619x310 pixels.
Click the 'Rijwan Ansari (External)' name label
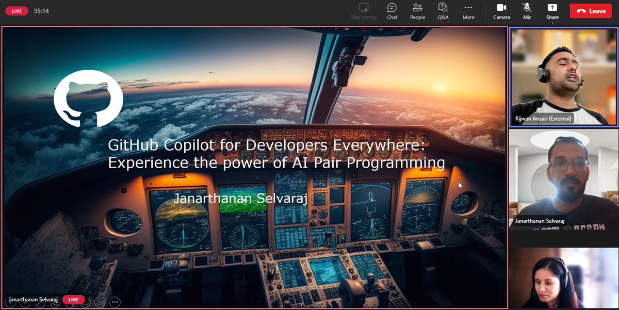click(543, 118)
